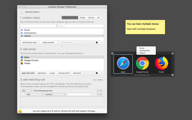Click the advanced options... label
This screenshot has width=192, height=120.
[x=33, y=12]
